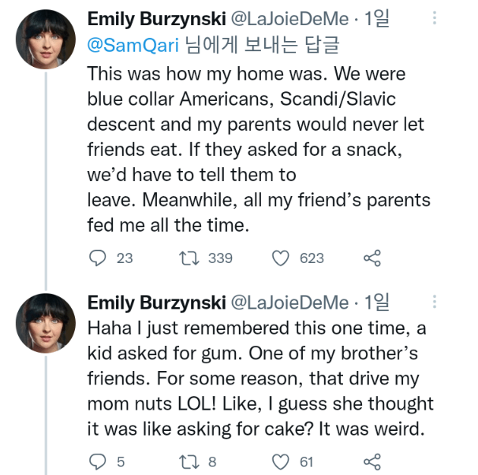Retweet the first tweet with 339 retweets
This screenshot has width=478, height=475.
[x=190, y=258]
